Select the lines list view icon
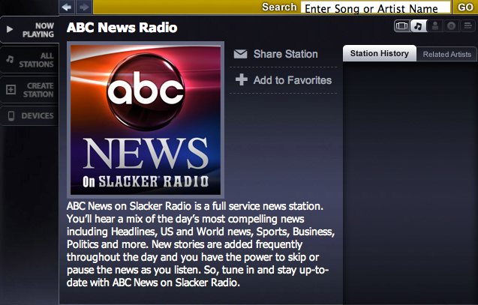Screen dimensions: 478x305 tap(467, 26)
